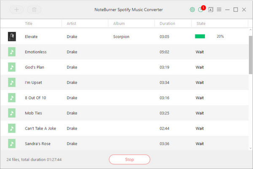The image size is (253, 169).
Task: Click the Stop conversion button
Action: tap(129, 159)
